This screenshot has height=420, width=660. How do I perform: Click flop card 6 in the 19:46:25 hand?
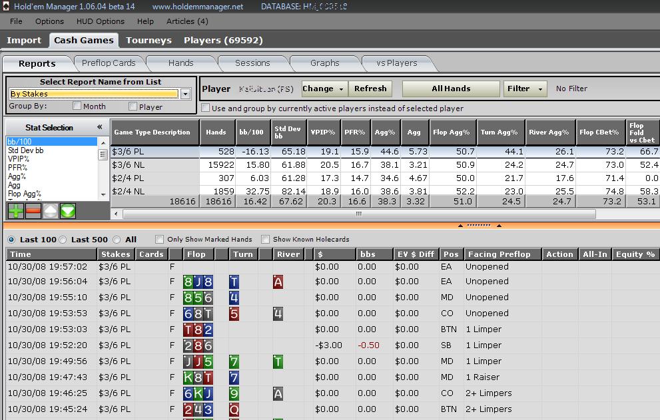pos(188,394)
